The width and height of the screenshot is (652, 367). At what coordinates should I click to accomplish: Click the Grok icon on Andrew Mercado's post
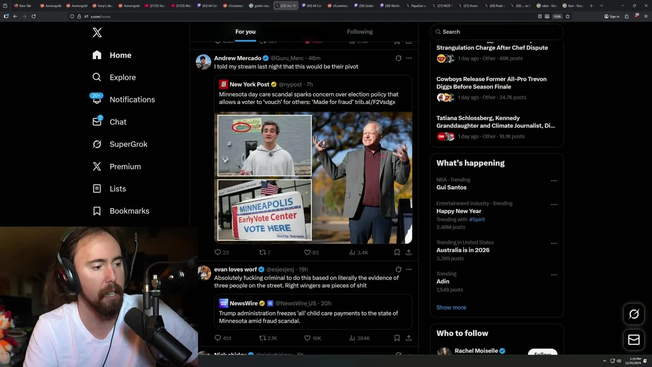pos(398,58)
